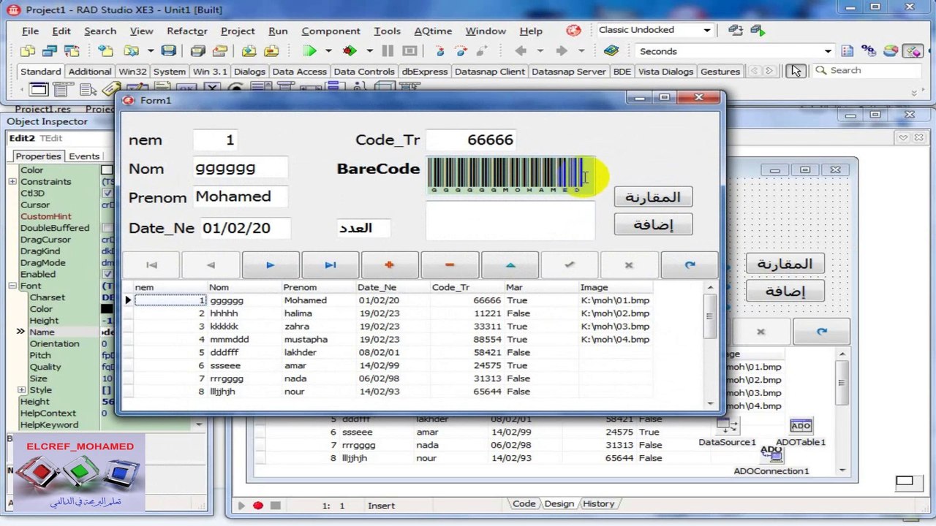Click the macro play triangle in status bar
Screen dimensions: 936x526
(x=241, y=506)
